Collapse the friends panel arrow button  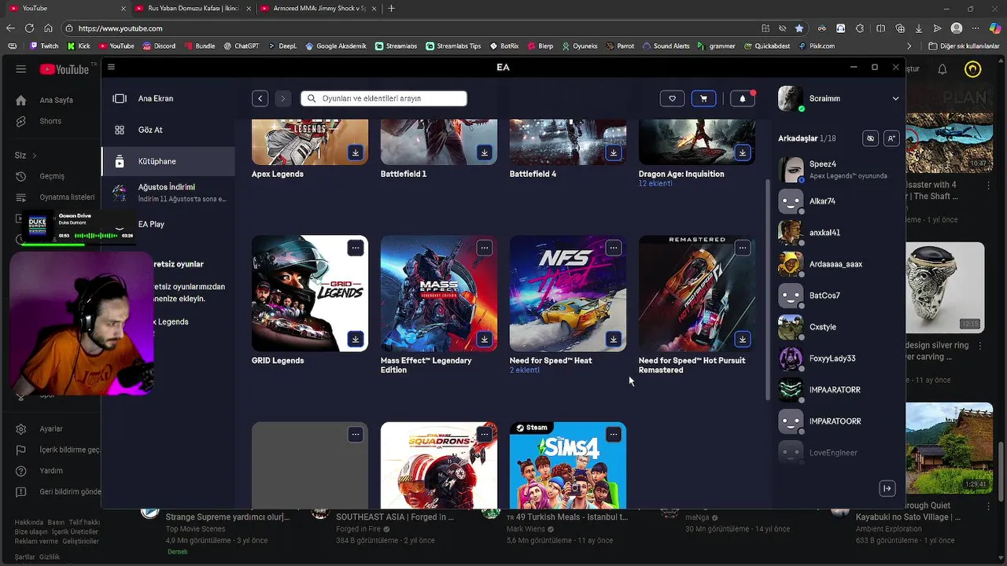pos(887,488)
